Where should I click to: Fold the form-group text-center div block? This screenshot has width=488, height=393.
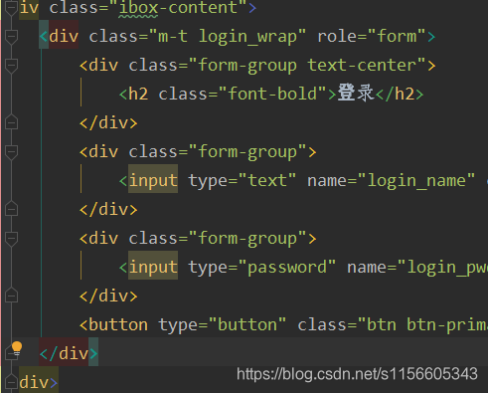pos(12,65)
